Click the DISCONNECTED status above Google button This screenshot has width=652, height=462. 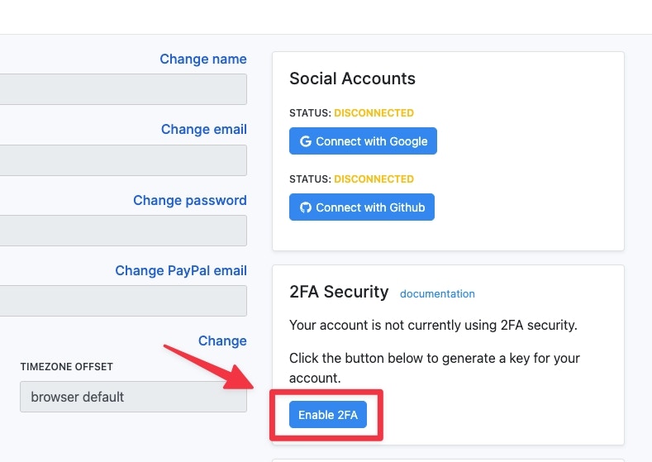point(374,113)
